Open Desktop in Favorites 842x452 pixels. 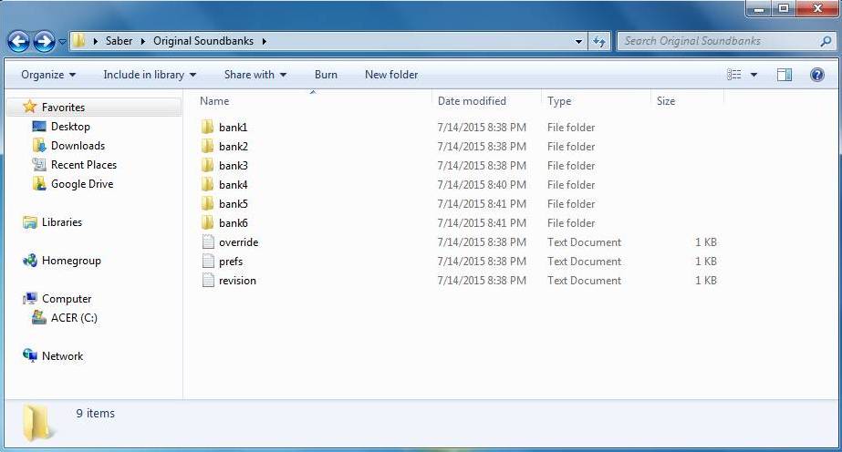tap(70, 127)
